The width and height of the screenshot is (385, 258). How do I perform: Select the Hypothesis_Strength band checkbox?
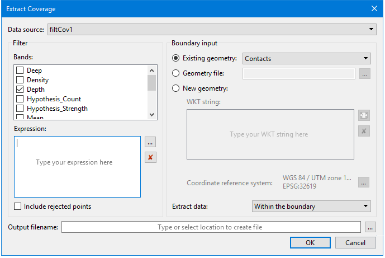pyautogui.click(x=20, y=109)
